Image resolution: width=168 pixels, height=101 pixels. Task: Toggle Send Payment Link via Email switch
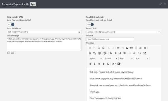[90, 25]
